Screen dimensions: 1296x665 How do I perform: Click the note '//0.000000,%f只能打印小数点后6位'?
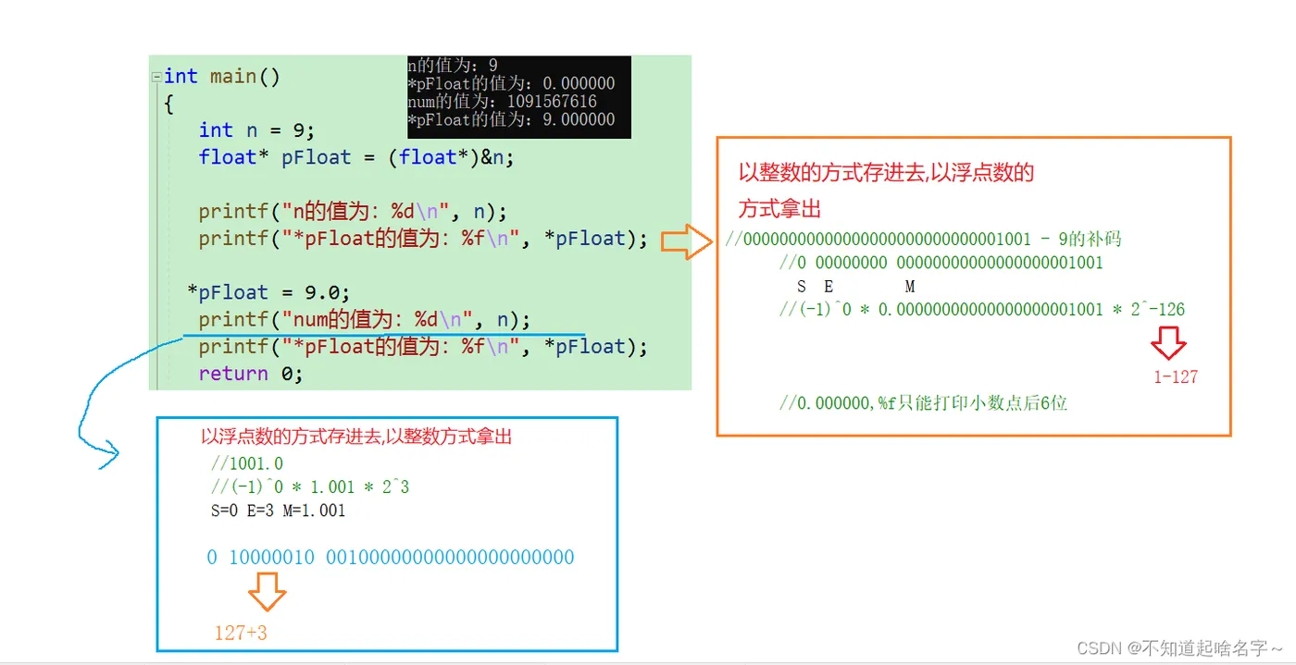coord(923,403)
